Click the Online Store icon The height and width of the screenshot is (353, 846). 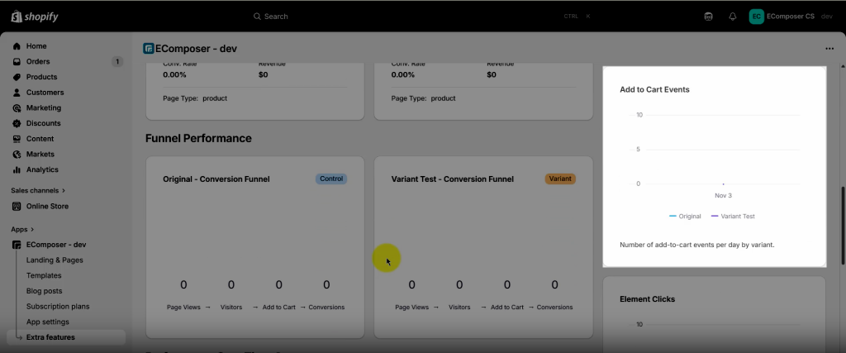tap(17, 207)
